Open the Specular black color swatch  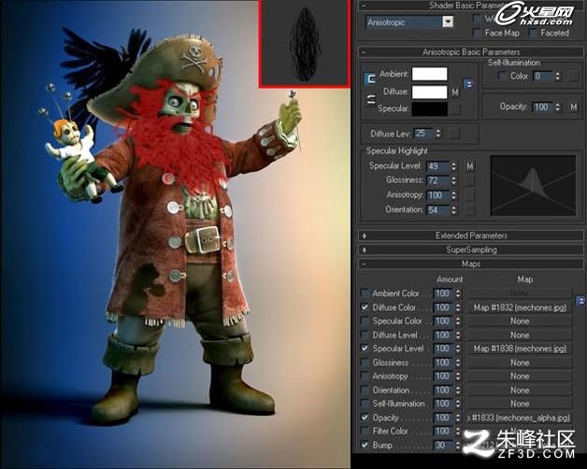(x=429, y=109)
